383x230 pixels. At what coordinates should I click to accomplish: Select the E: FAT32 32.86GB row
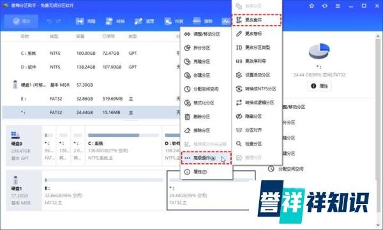(91, 99)
